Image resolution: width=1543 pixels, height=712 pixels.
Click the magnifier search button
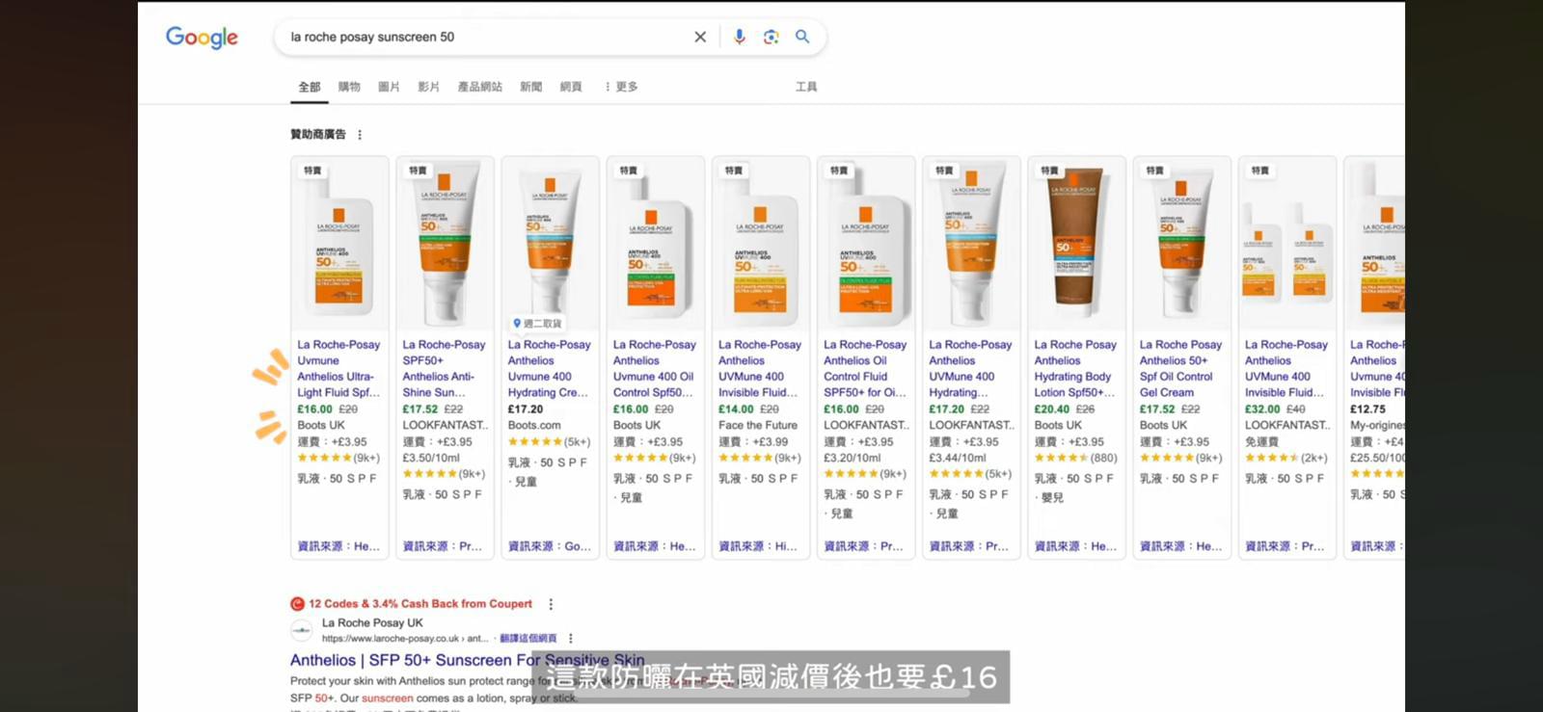tap(802, 37)
